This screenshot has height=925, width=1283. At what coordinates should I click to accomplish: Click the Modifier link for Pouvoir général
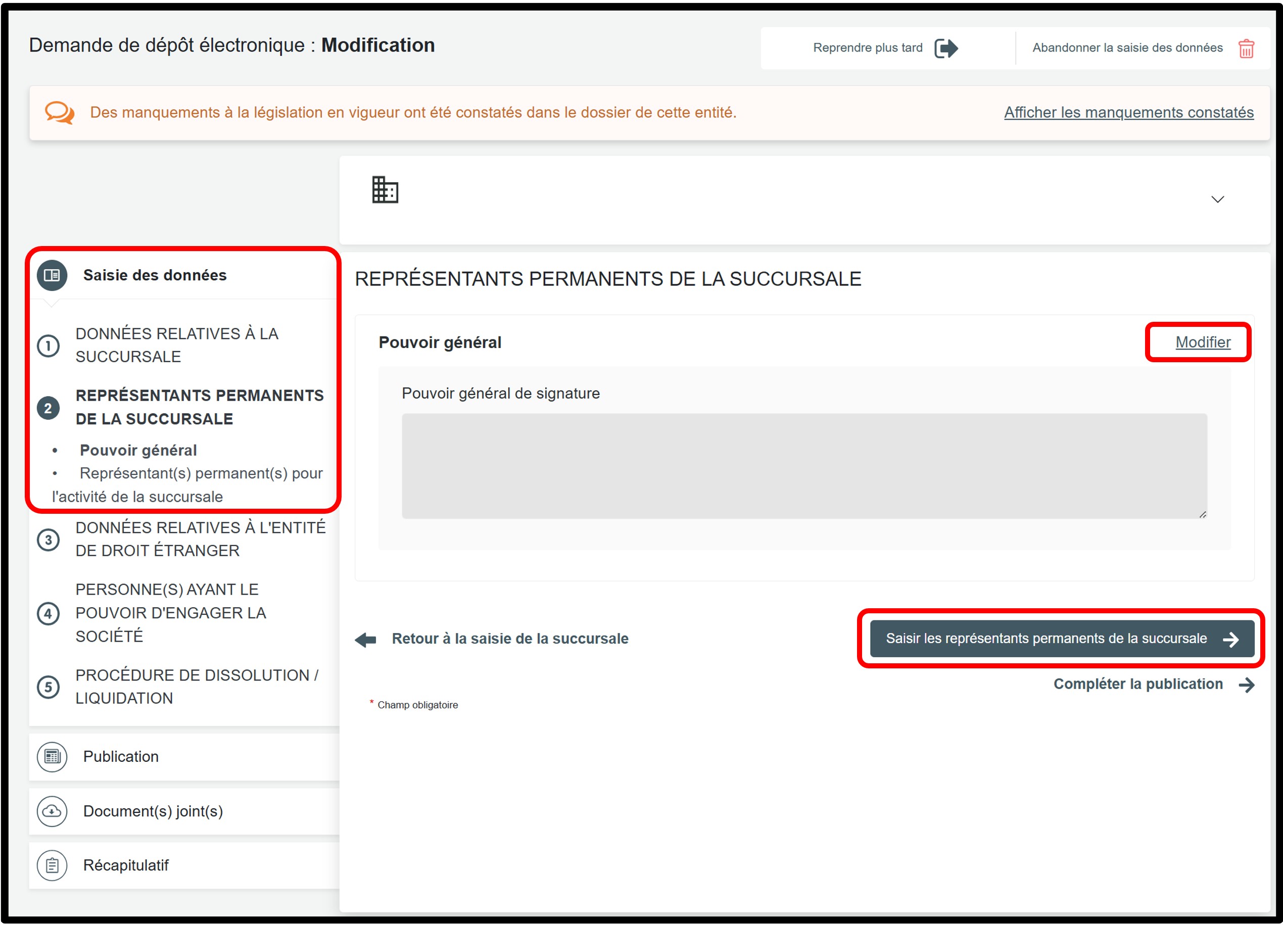click(1203, 342)
